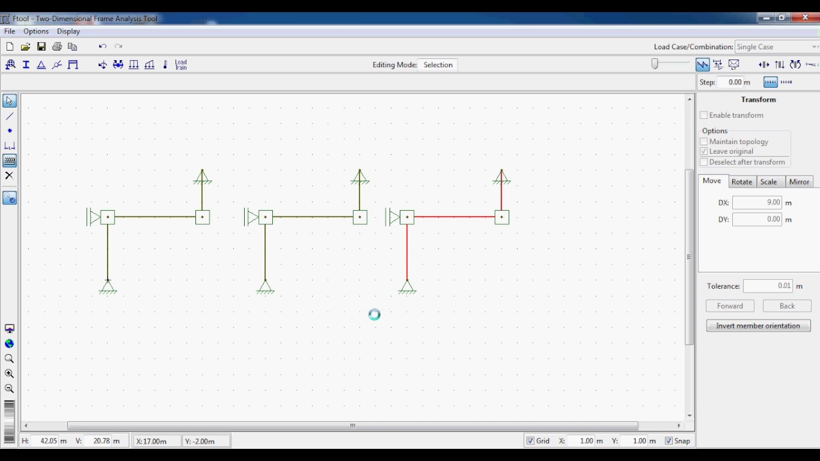Open uniform distributed loads icon
The image size is (820, 461).
click(134, 65)
